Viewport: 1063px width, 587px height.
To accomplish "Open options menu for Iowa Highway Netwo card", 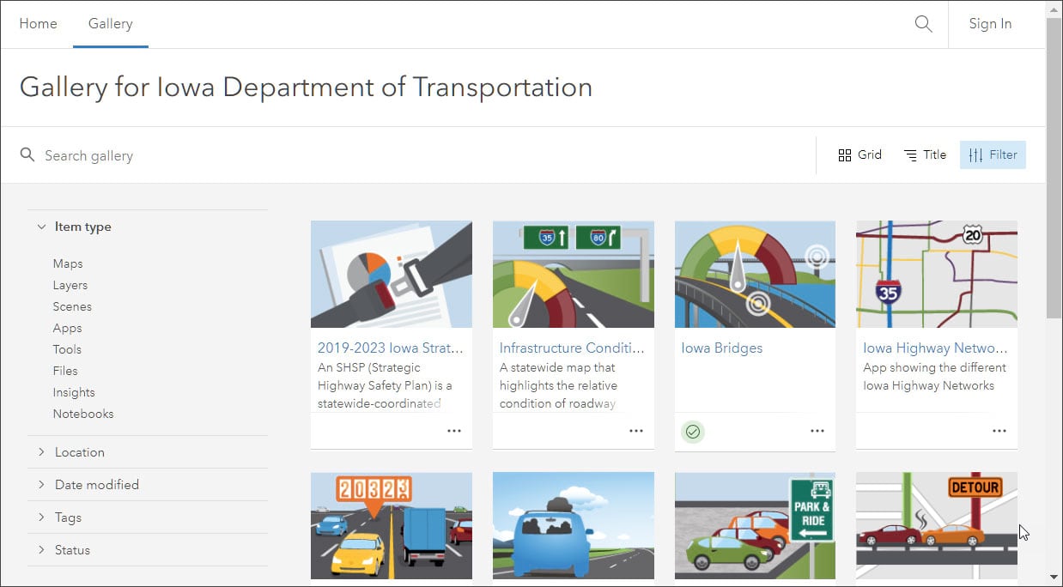I will point(999,431).
